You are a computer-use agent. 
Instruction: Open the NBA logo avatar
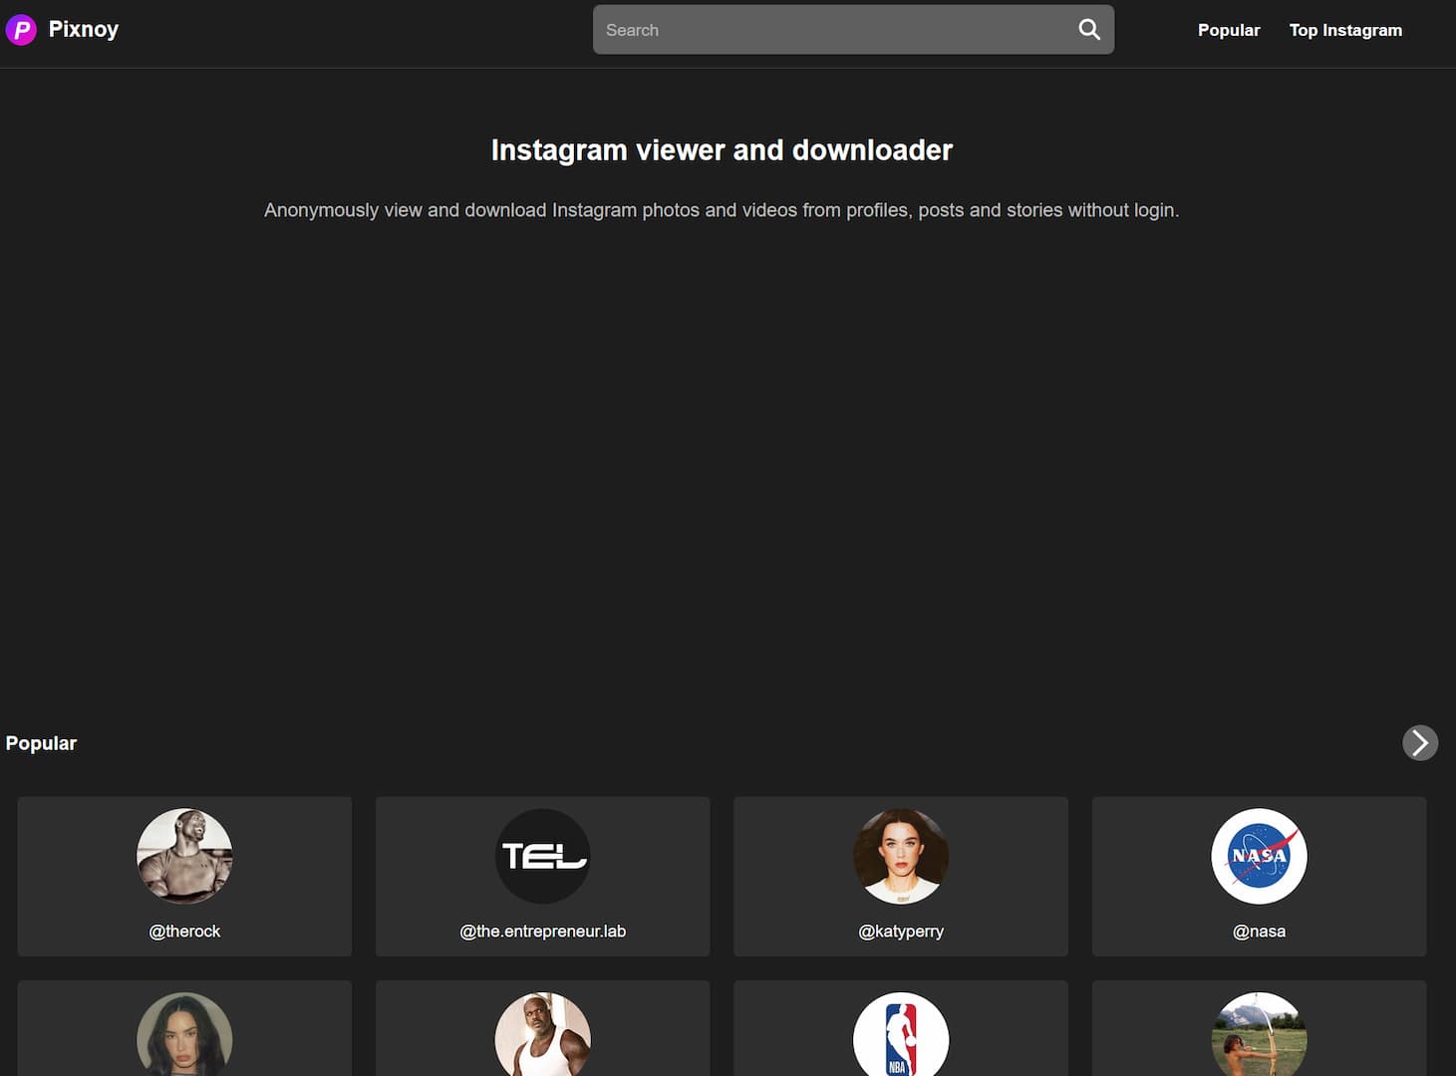point(901,1034)
